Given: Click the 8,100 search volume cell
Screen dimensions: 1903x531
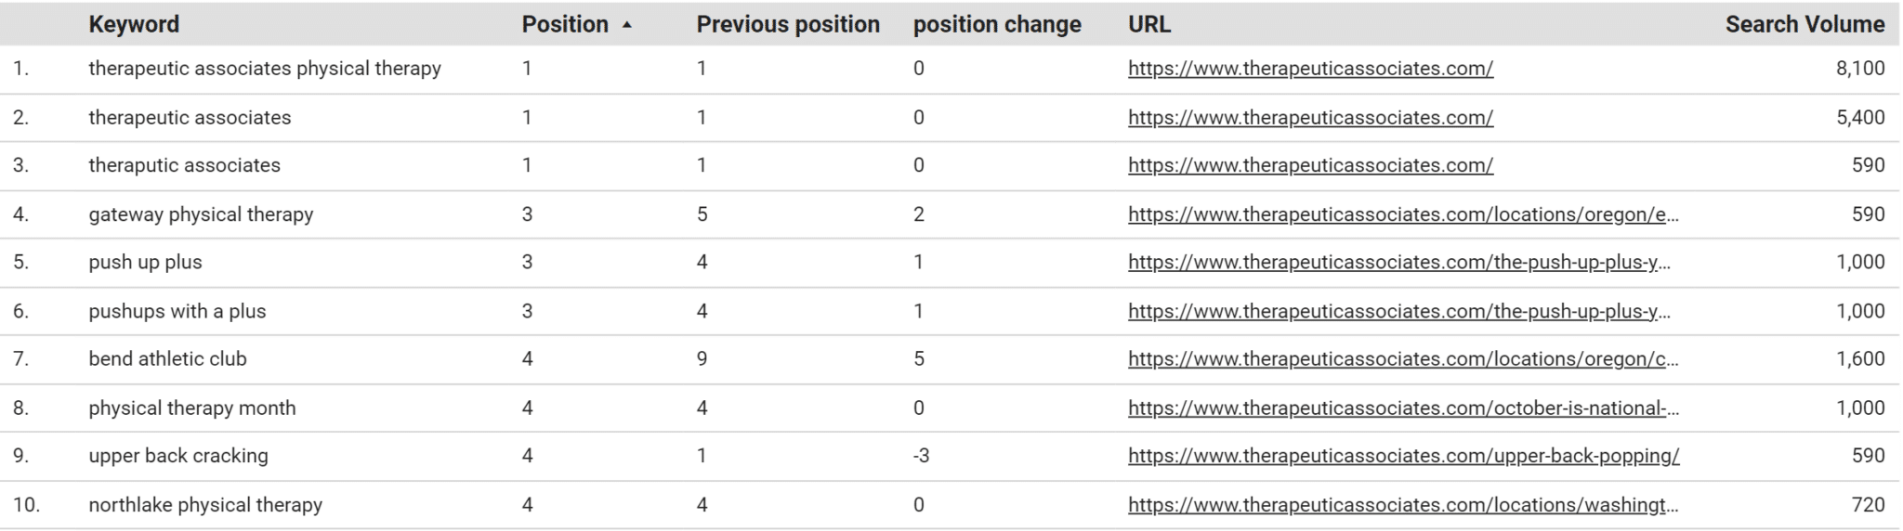Looking at the screenshot, I should pos(1860,69).
